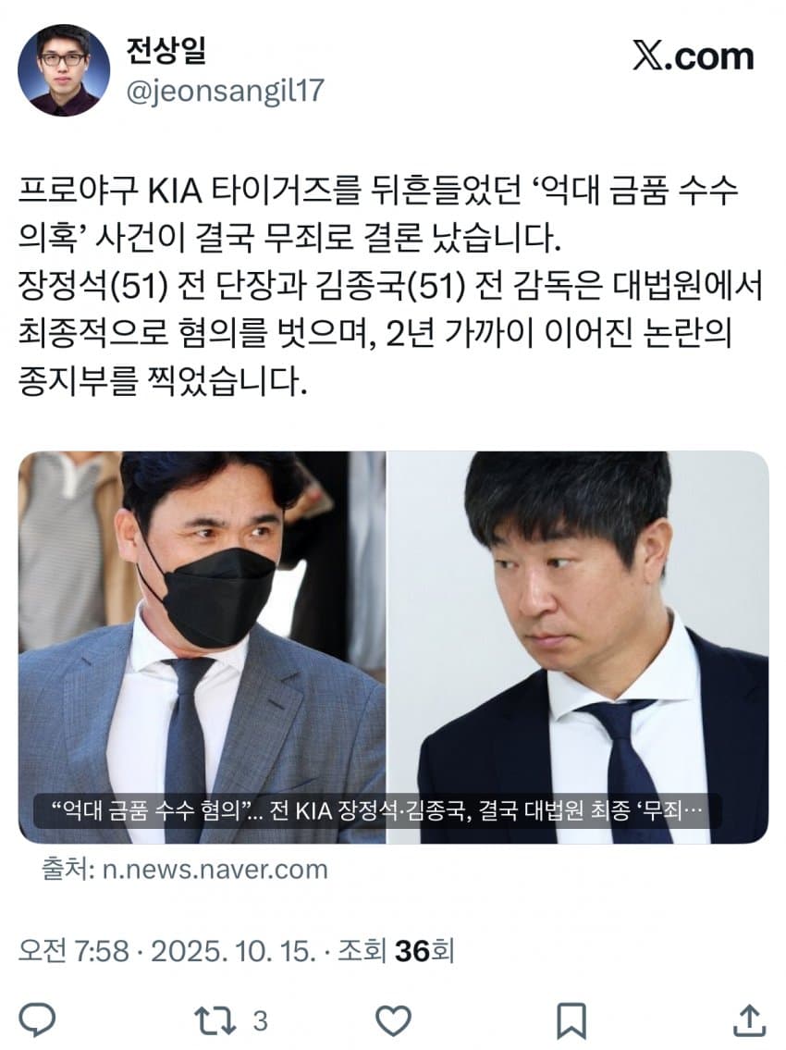This screenshot has width=786, height=1050.
Task: Click the repost count 3
Action: [261, 1022]
